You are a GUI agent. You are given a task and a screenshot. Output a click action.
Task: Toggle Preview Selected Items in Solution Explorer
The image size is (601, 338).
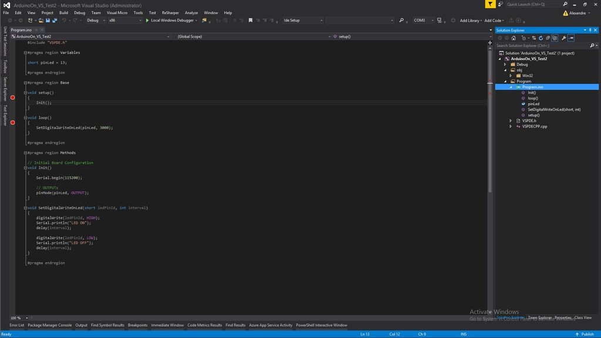pyautogui.click(x=571, y=38)
